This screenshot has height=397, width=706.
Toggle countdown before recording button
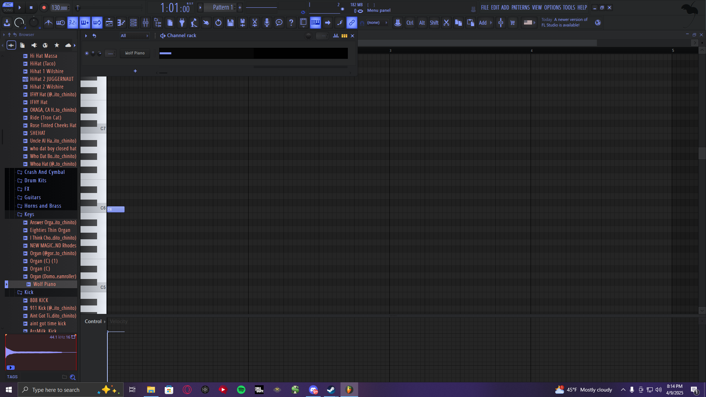click(x=73, y=23)
